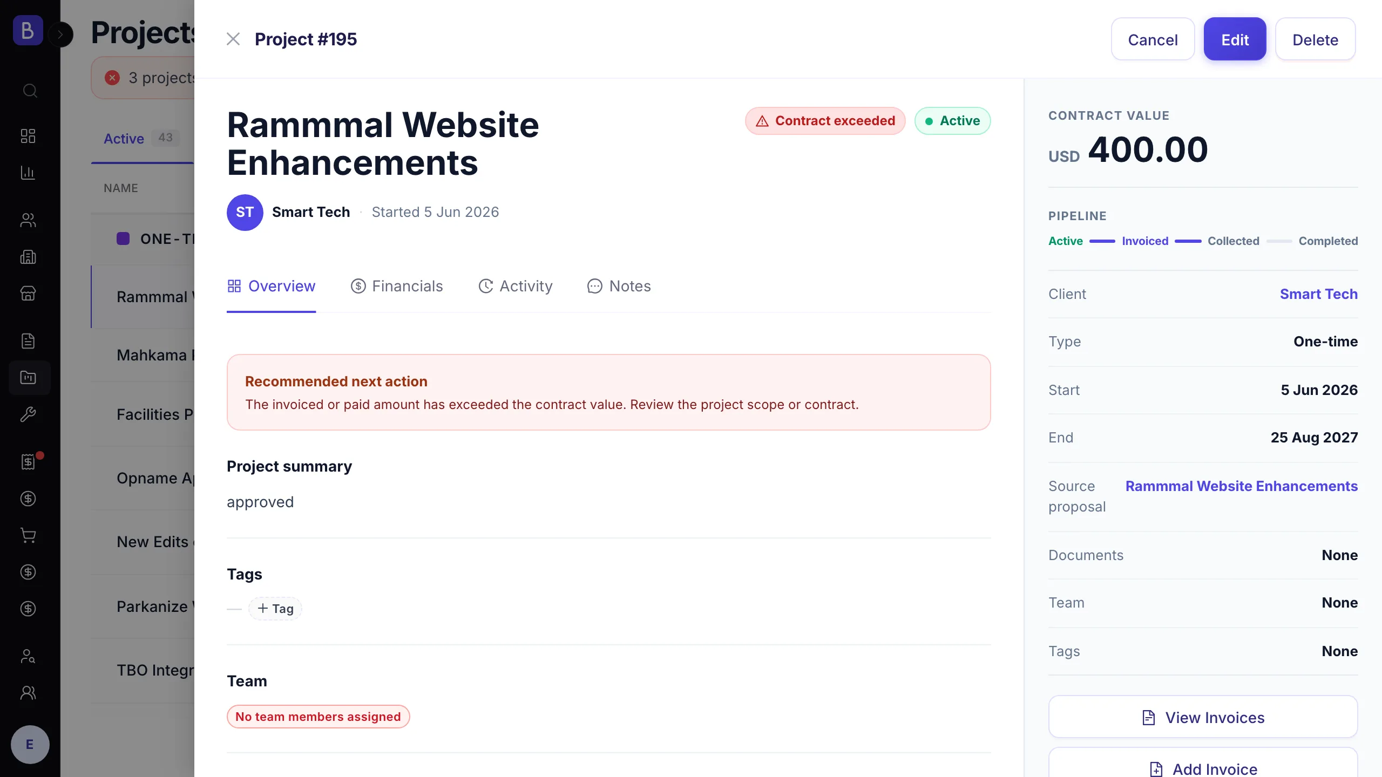Click the View Invoices button
This screenshot has width=1382, height=777.
point(1203,717)
